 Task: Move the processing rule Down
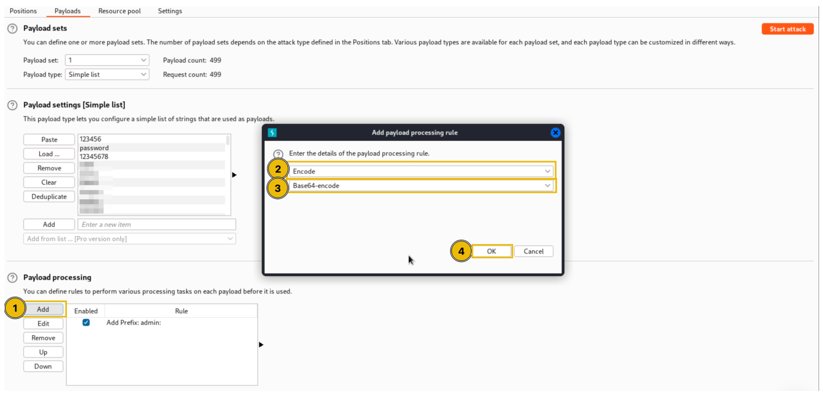coord(43,366)
